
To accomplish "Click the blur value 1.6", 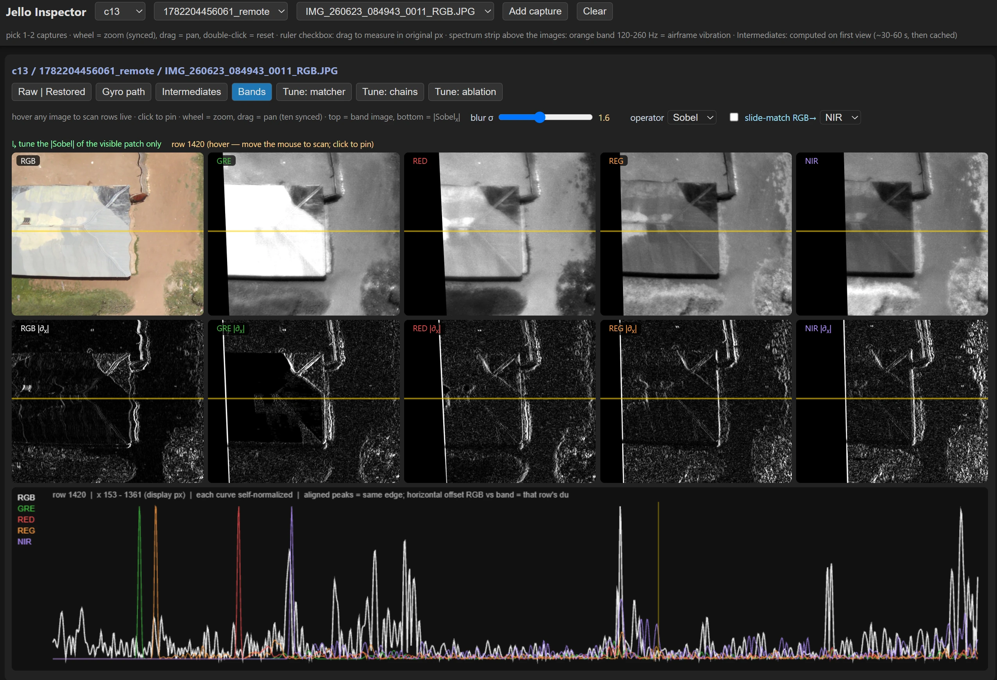I will coord(603,118).
